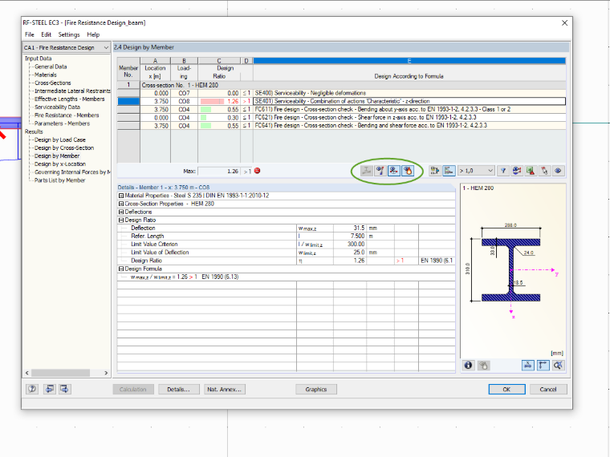Select the CO4 bending about y-axis row
The image size is (610, 457).
click(342, 110)
